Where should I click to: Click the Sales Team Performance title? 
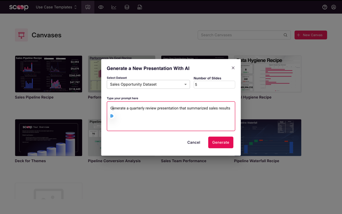(184, 161)
